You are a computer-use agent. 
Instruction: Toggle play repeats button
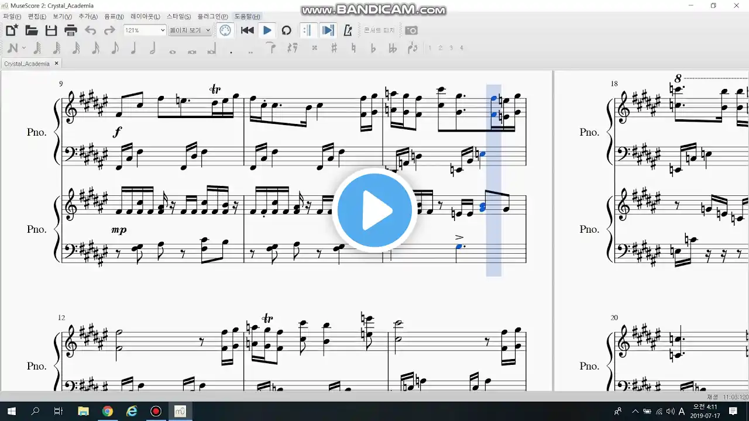(x=308, y=30)
